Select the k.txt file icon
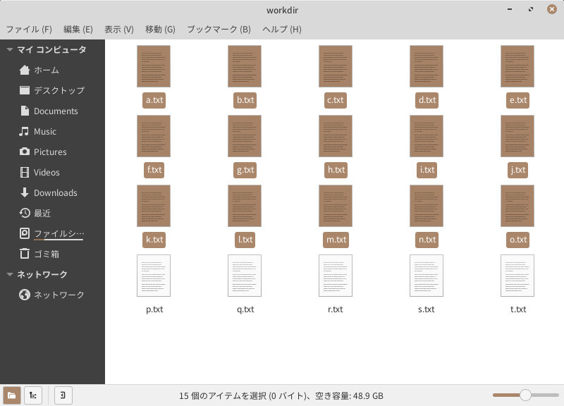 154,206
